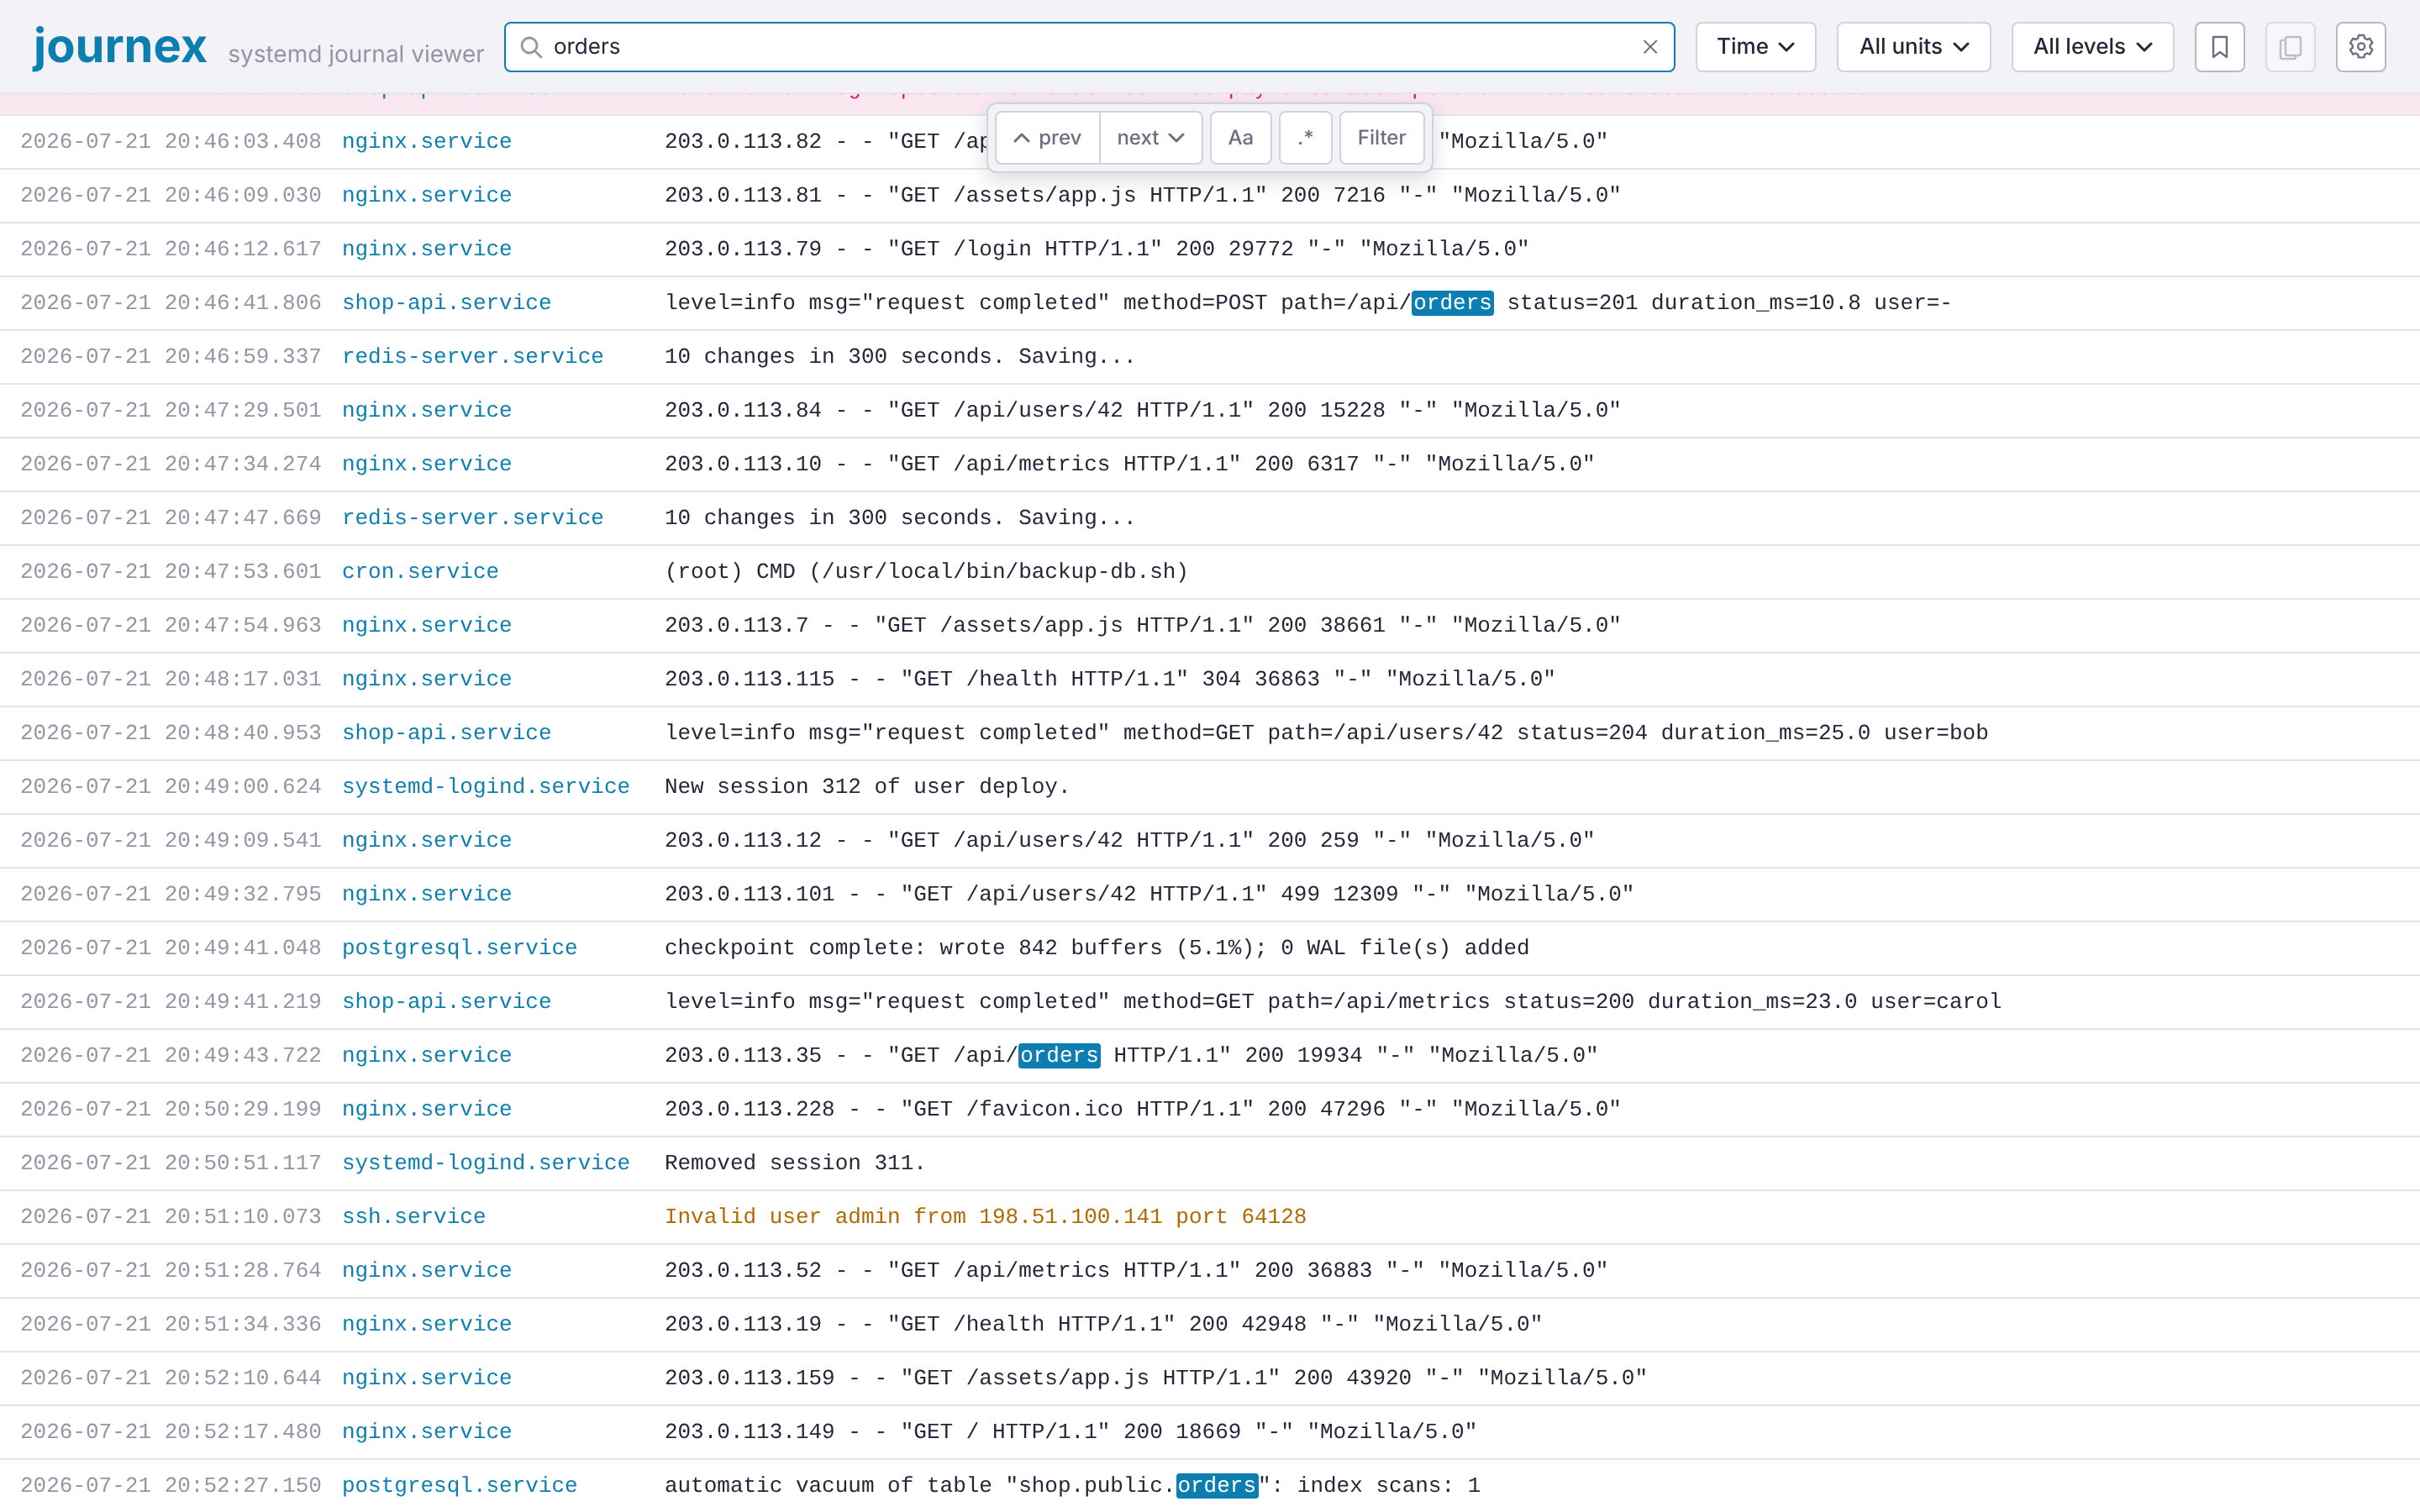Select timestamp 2026-07-21 20:51:10.073

click(x=170, y=1217)
